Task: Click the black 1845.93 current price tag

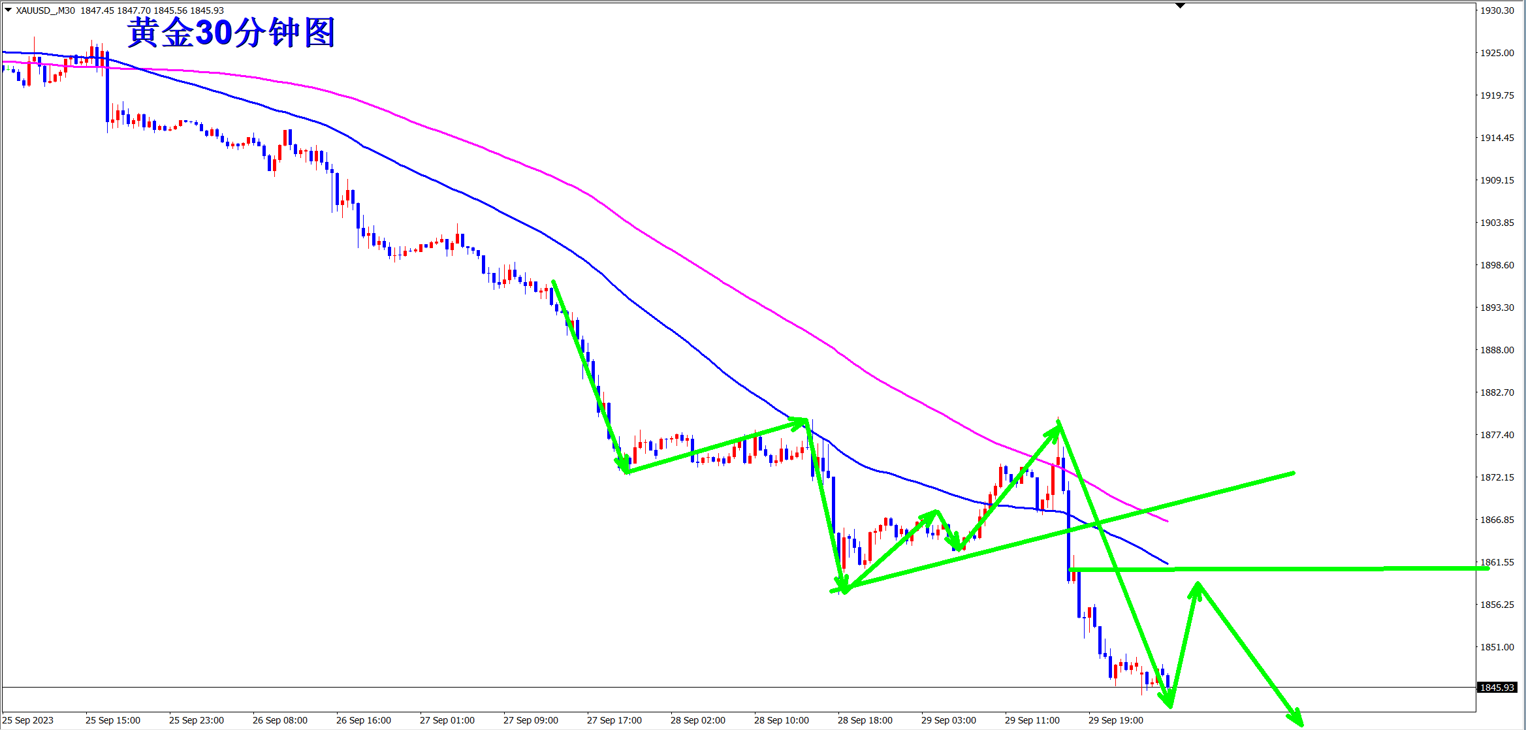Action: pos(1496,688)
